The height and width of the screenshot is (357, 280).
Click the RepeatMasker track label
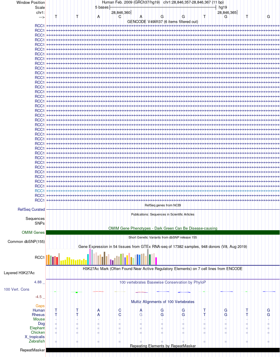pyautogui.click(x=32, y=350)
